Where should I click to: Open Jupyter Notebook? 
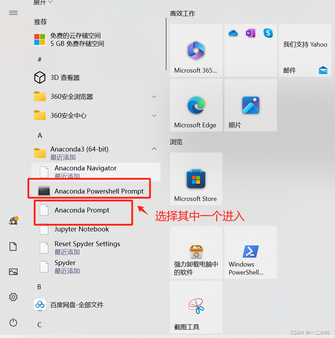96,229
